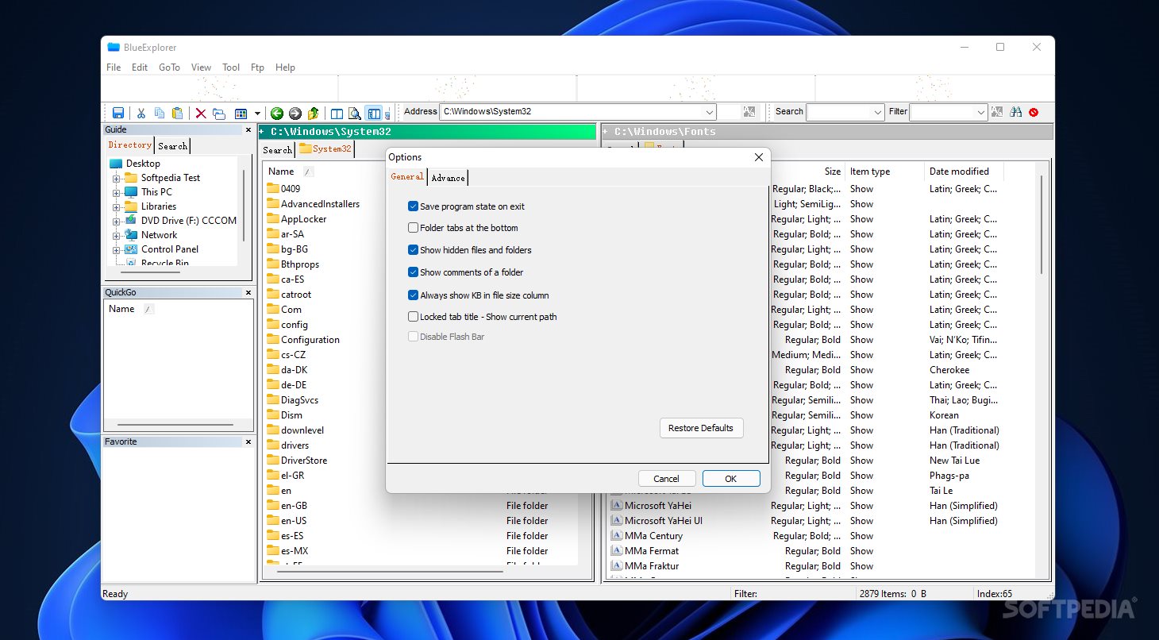This screenshot has width=1159, height=640.
Task: Click the folder icon beside Delete icon
Action: pos(219,114)
